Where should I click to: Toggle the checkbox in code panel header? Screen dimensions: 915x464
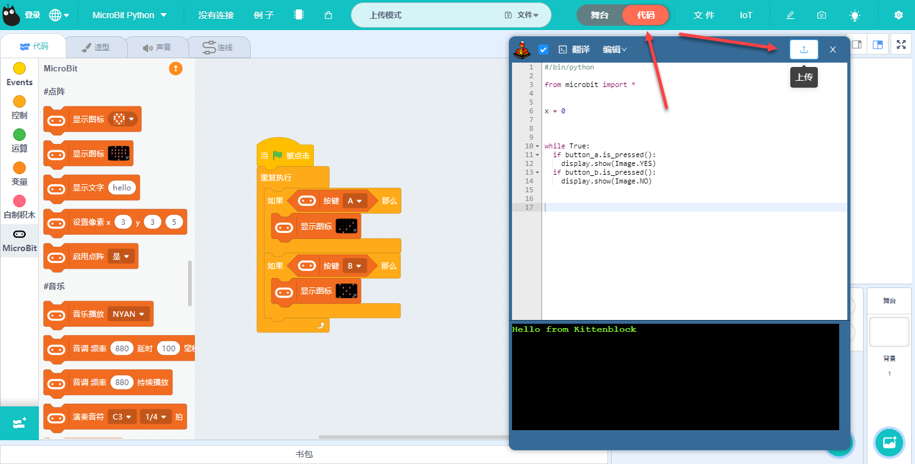point(543,49)
